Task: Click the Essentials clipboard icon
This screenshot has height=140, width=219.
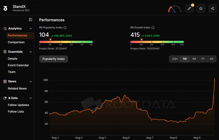Action: click(5, 52)
